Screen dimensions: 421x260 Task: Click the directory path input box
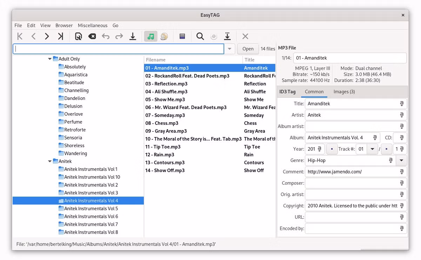pos(119,49)
